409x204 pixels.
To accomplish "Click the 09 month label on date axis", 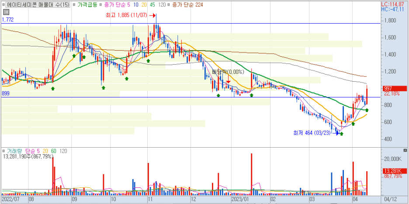I will pyautogui.click(x=74, y=199).
